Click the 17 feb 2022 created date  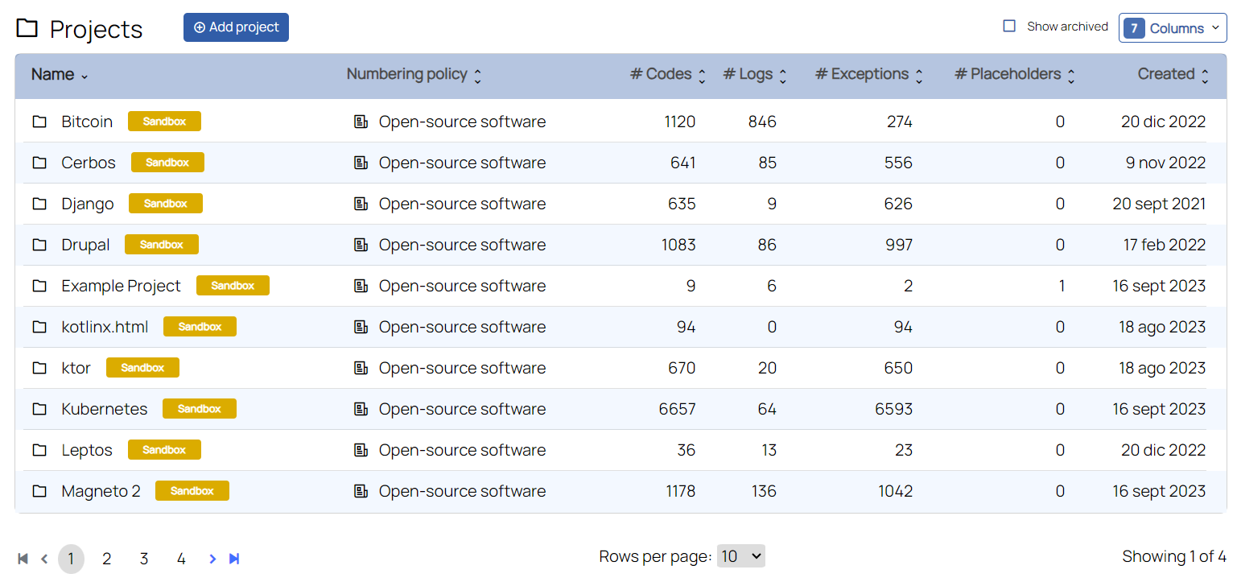click(1165, 245)
